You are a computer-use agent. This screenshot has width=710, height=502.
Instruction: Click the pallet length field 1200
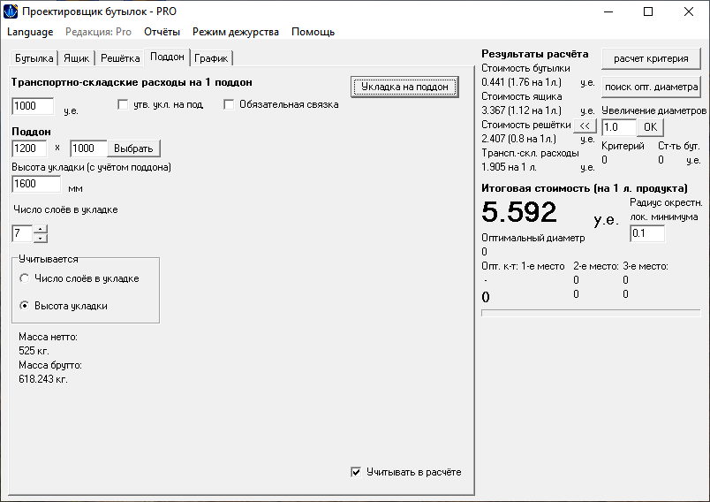click(29, 148)
